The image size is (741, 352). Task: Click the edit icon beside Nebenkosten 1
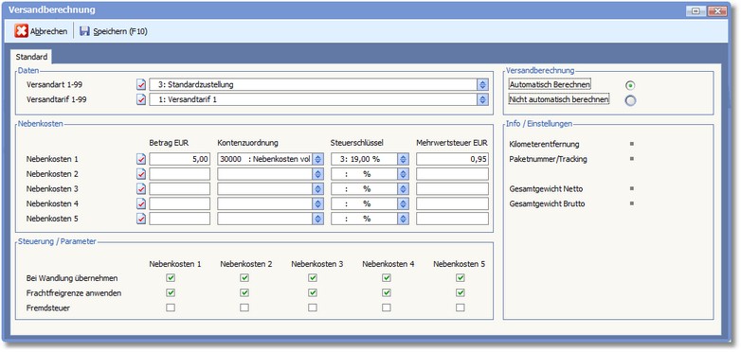click(141, 159)
